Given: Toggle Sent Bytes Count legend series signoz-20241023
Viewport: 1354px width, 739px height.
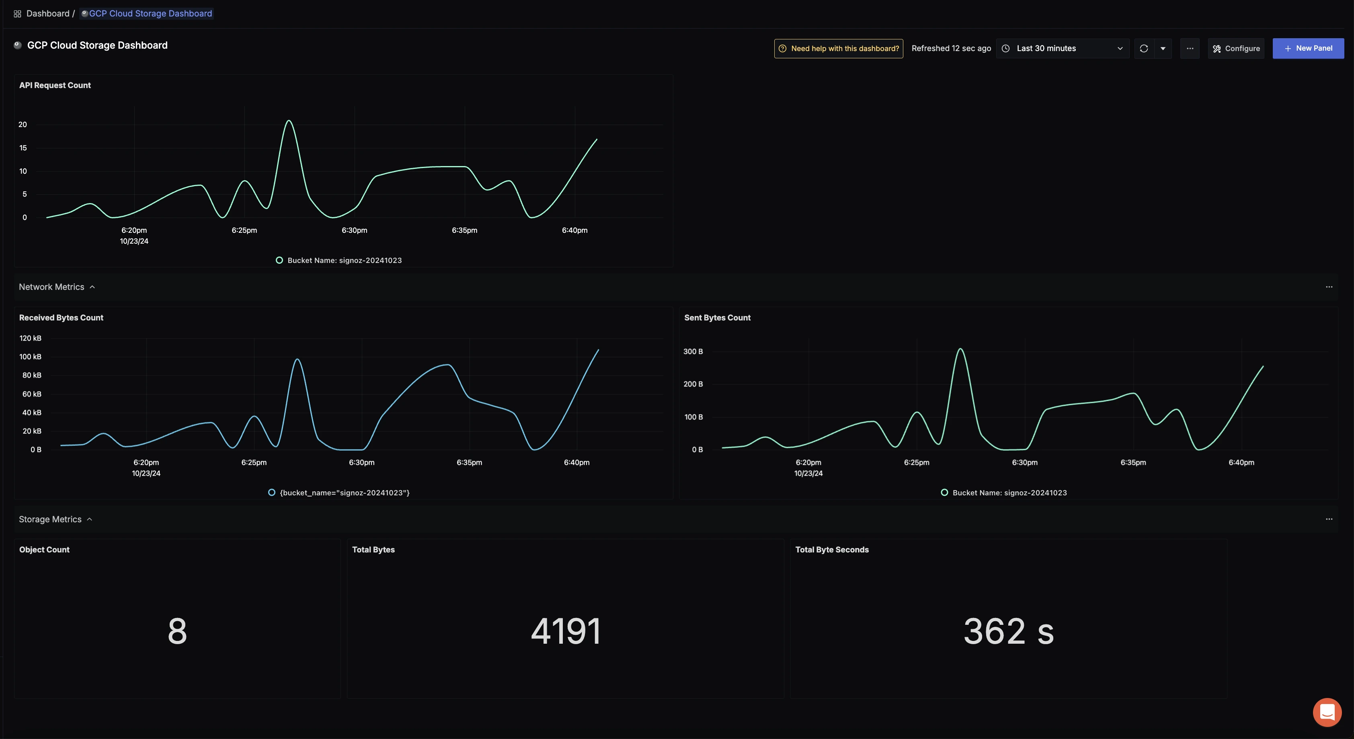Looking at the screenshot, I should pyautogui.click(x=1004, y=493).
